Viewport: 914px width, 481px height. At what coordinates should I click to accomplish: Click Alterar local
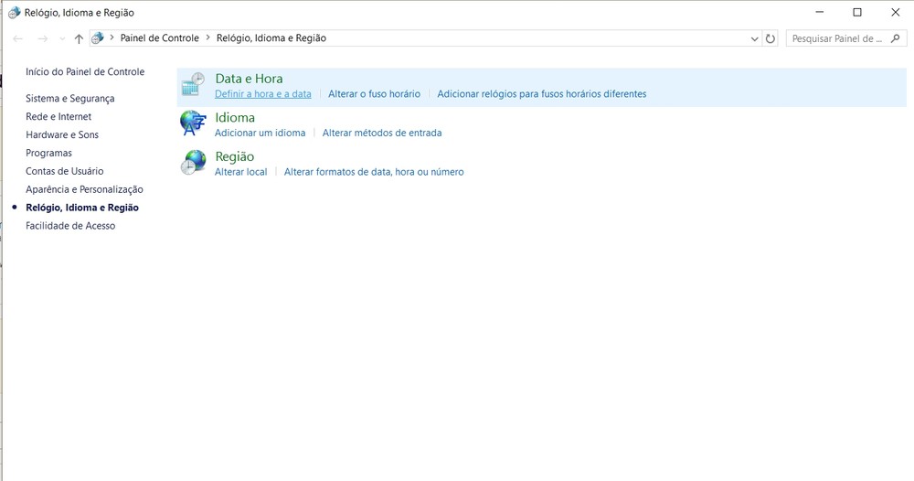pos(240,172)
